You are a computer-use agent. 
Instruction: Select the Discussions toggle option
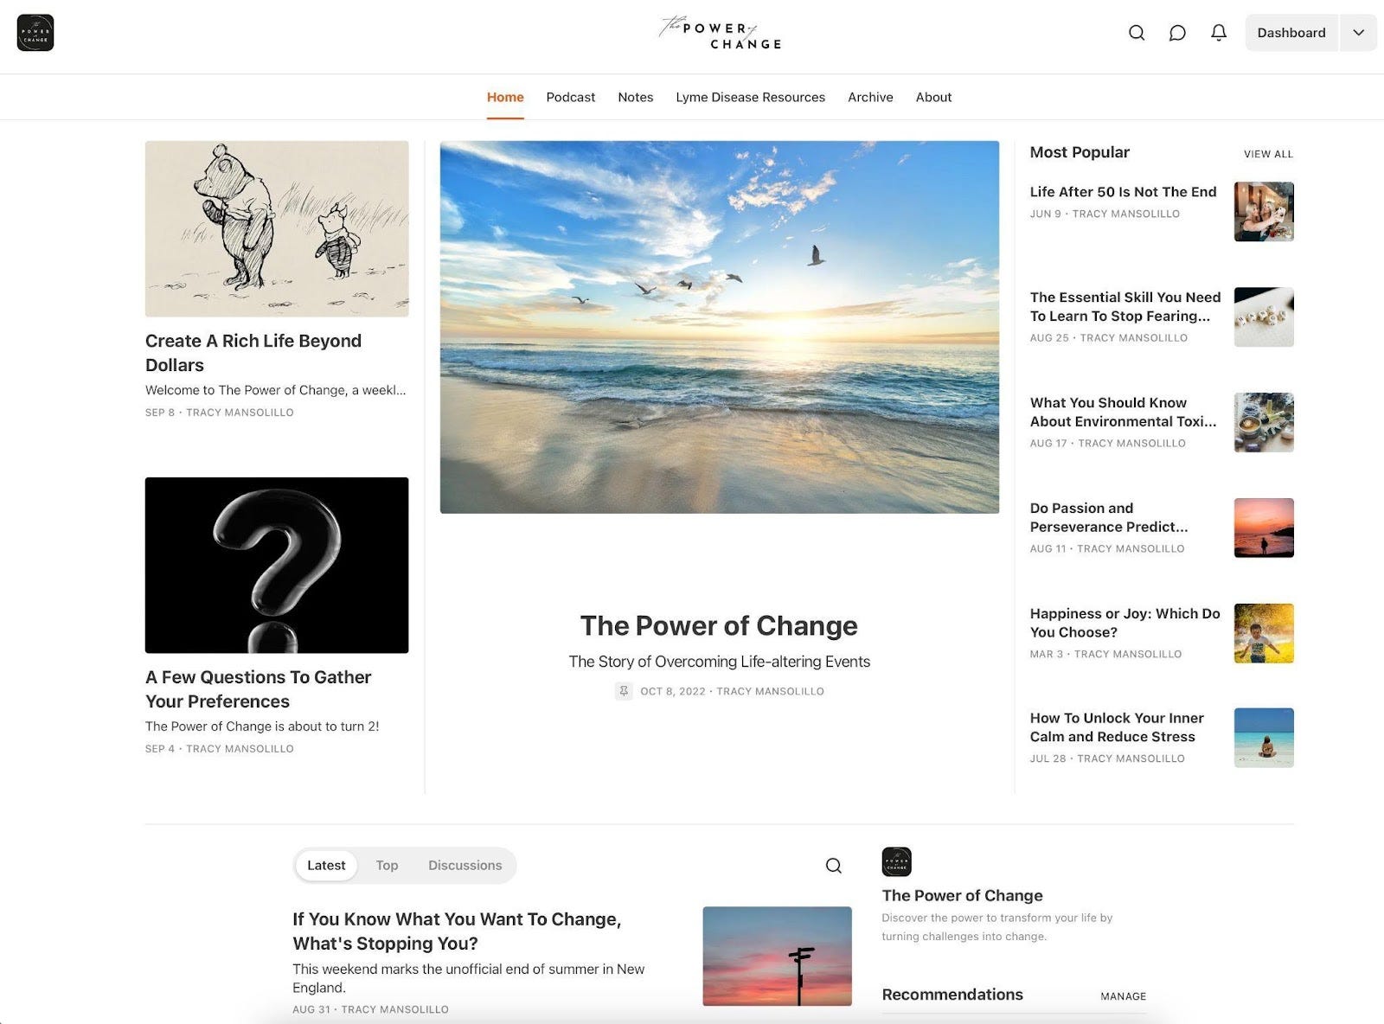click(x=465, y=866)
